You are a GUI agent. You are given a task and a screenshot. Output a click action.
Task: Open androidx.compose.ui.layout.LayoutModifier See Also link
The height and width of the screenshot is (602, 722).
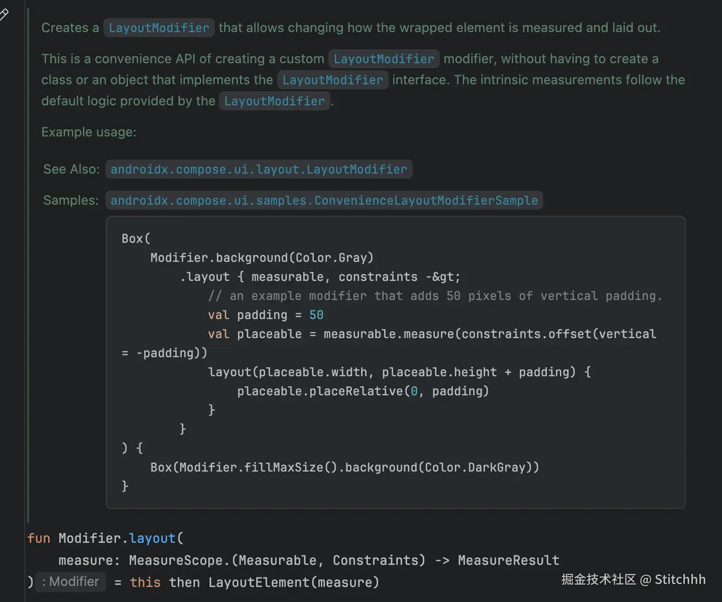coord(259,170)
